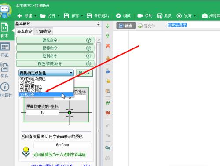Open the 打开 folder icon in toolbar
Viewport: 220px width, 166px height.
click(x=43, y=16)
